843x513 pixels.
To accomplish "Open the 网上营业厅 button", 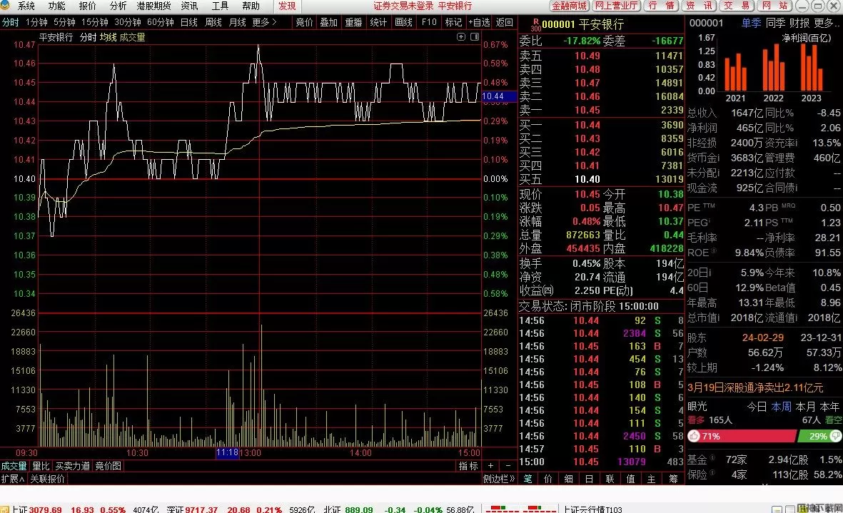I will 616,6.
